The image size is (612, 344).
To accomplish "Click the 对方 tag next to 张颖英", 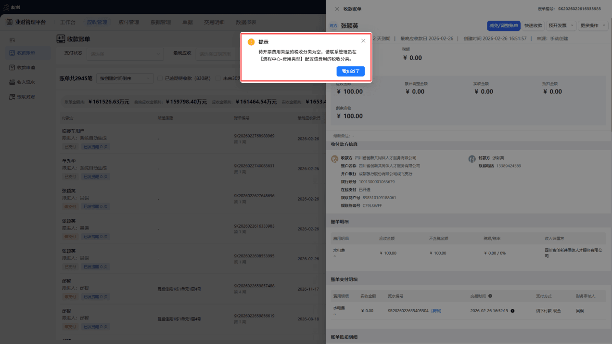I will (x=333, y=25).
